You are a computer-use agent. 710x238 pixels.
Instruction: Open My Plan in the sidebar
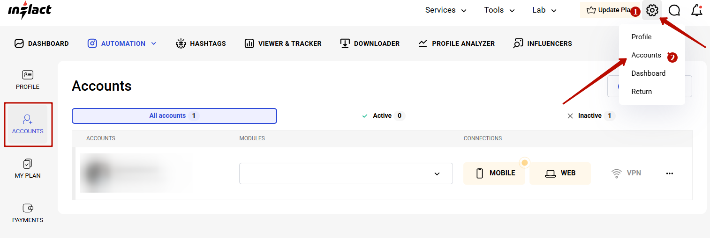pyautogui.click(x=28, y=169)
